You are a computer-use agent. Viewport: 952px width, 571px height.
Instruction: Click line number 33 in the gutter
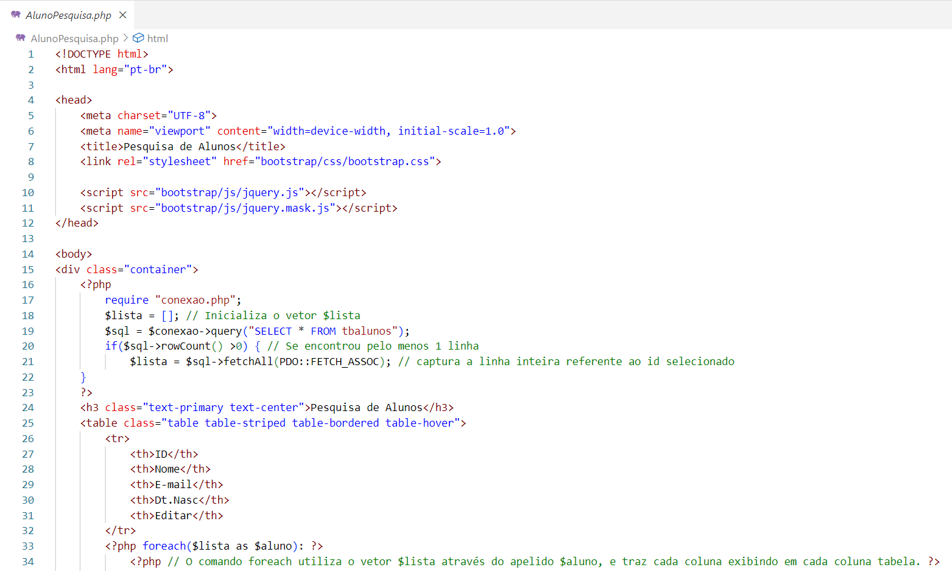28,546
